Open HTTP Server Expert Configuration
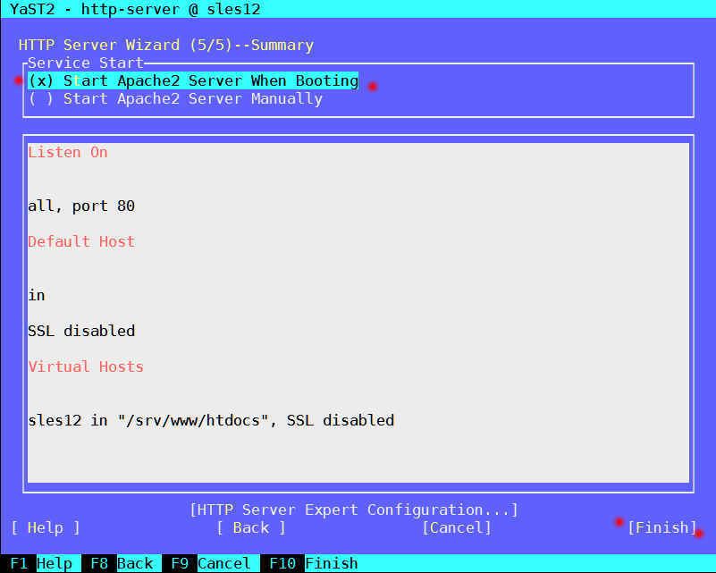The width and height of the screenshot is (716, 573). pos(354,510)
